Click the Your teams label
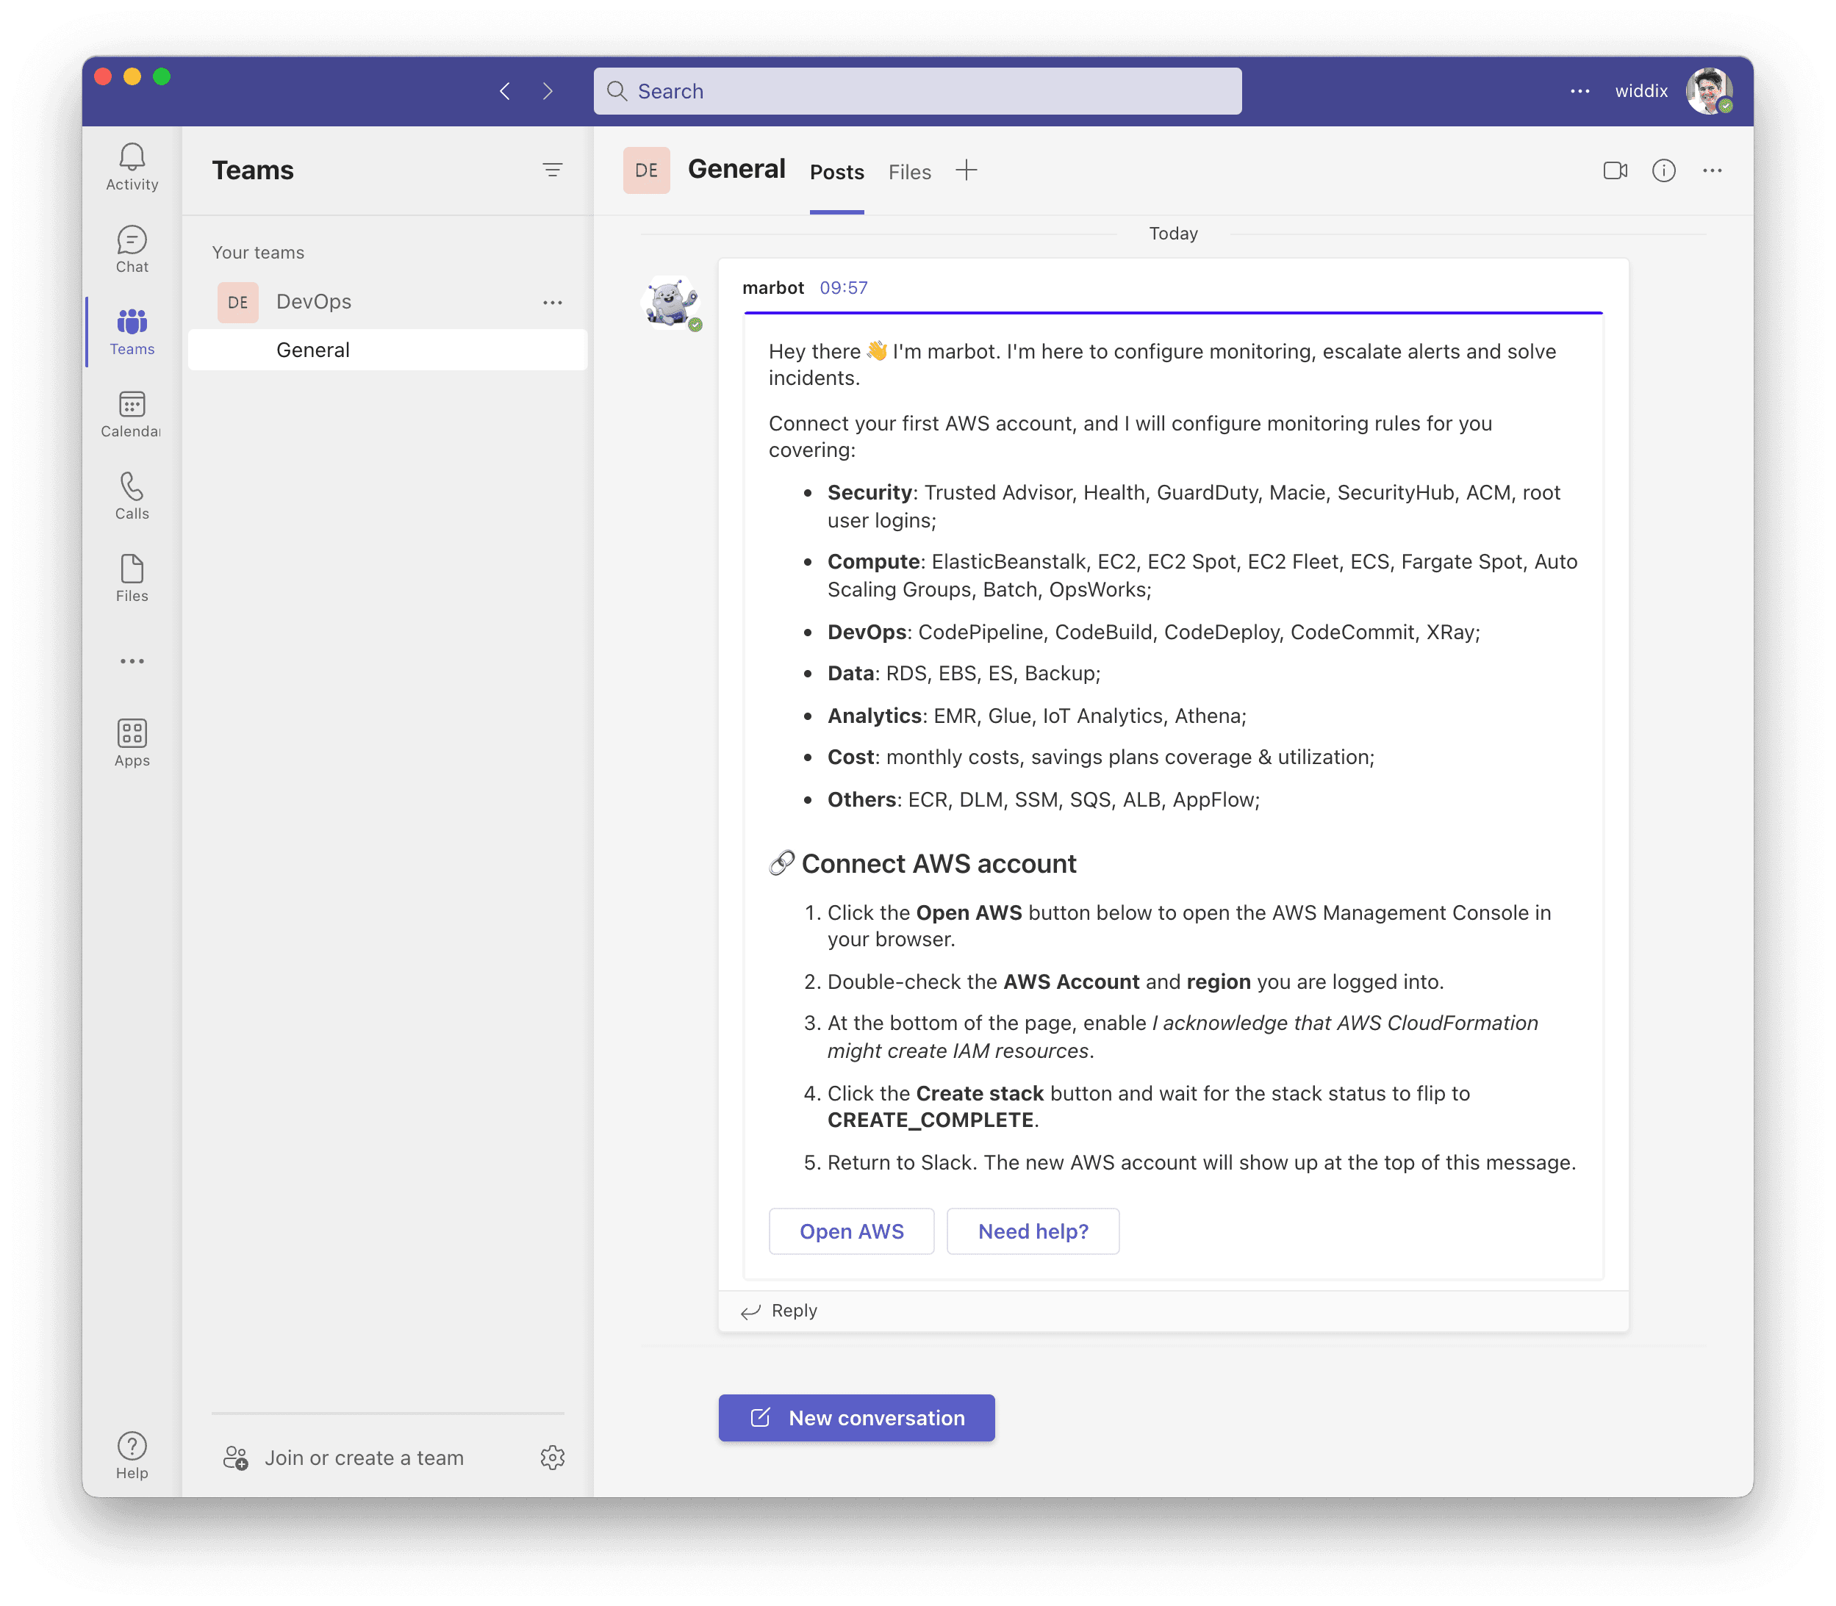Screen dimensions: 1836x1606 tap(258, 253)
